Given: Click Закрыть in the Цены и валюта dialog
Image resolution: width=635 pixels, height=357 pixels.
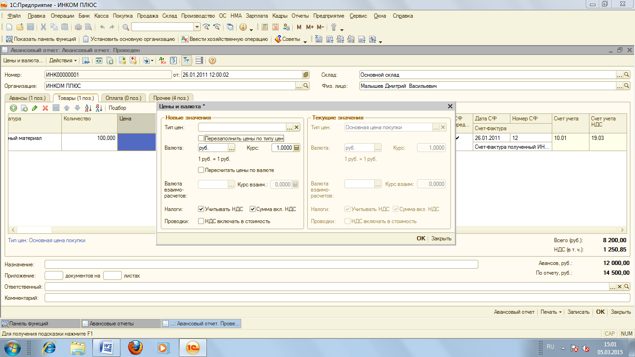Looking at the screenshot, I should coord(441,238).
